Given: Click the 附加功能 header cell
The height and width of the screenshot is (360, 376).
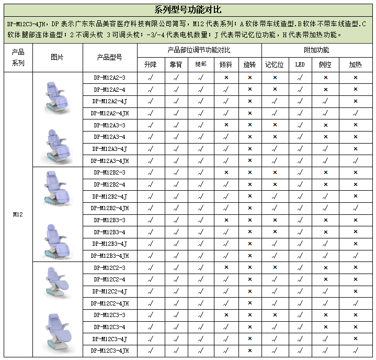Looking at the screenshot, I should [x=316, y=50].
